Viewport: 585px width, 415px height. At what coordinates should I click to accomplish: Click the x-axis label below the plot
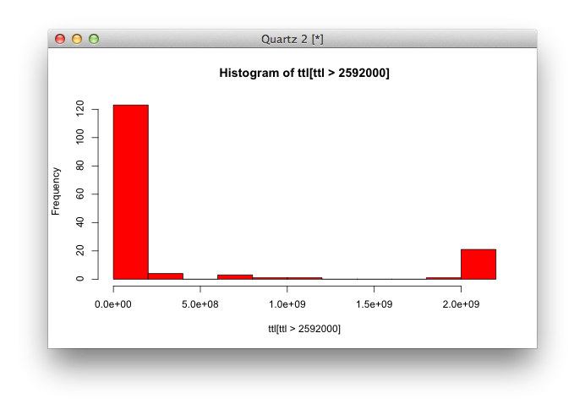click(303, 329)
